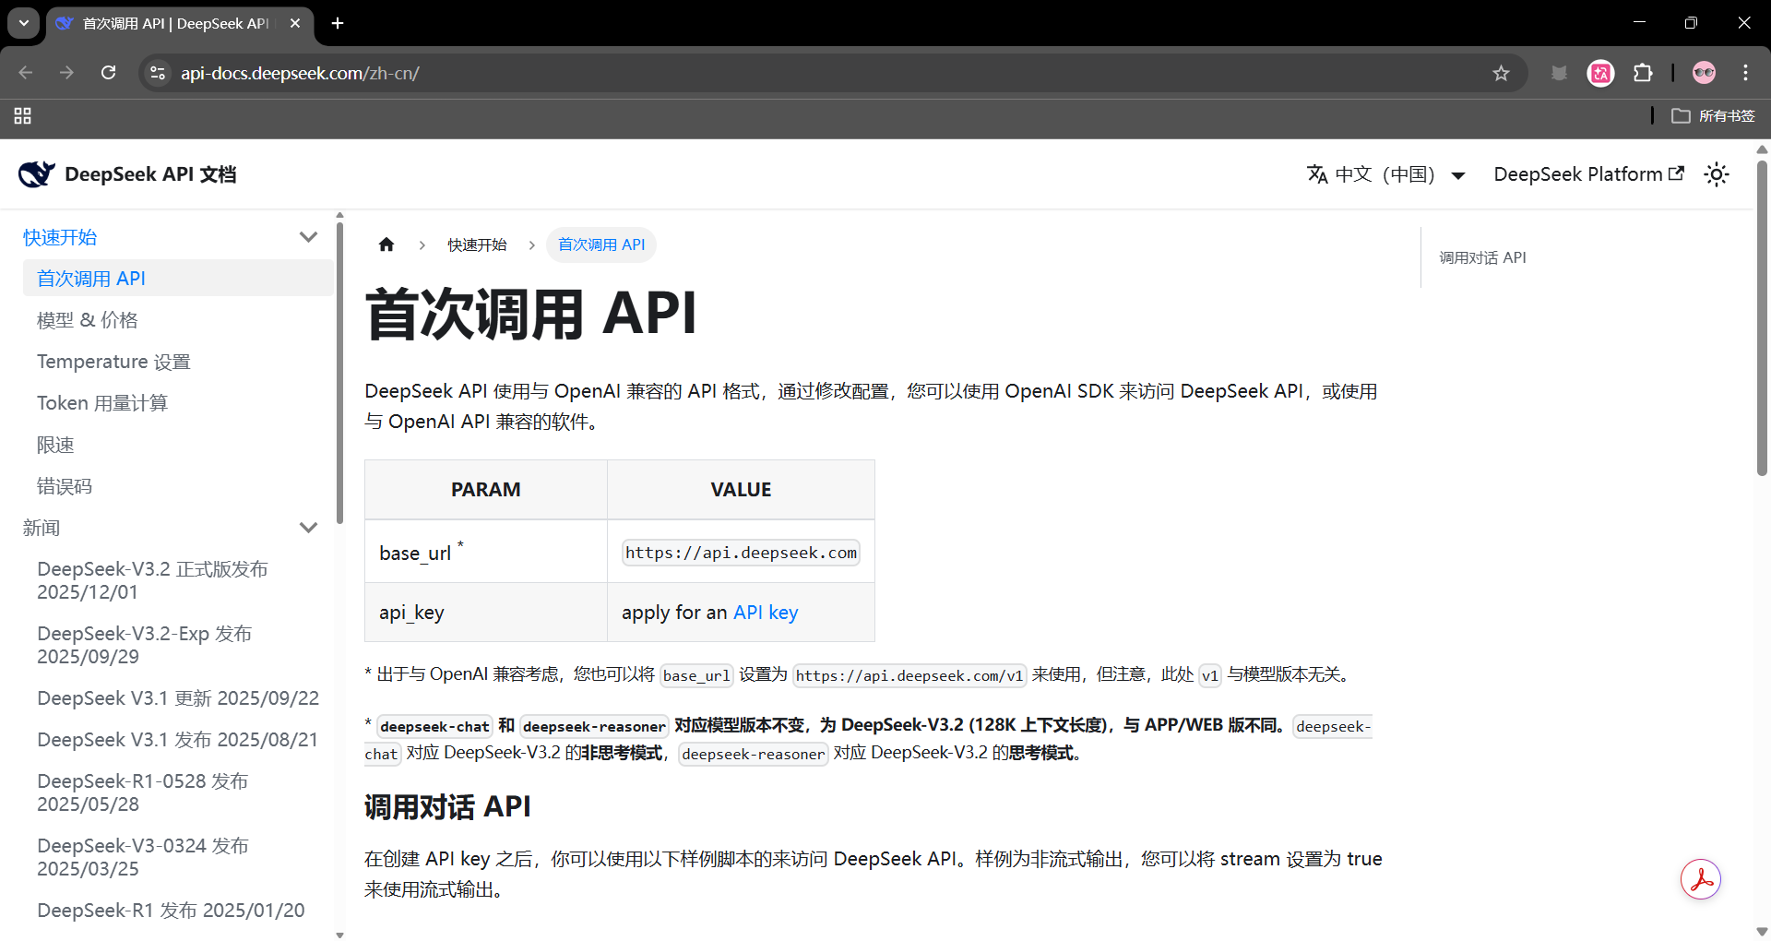The width and height of the screenshot is (1771, 941).
Task: Open 错误码 page in sidebar
Action: coord(177,486)
